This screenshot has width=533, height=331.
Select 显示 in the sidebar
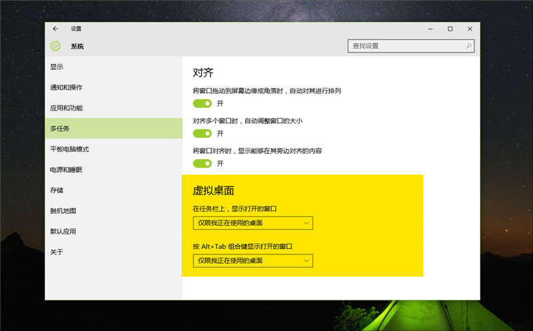coord(57,67)
